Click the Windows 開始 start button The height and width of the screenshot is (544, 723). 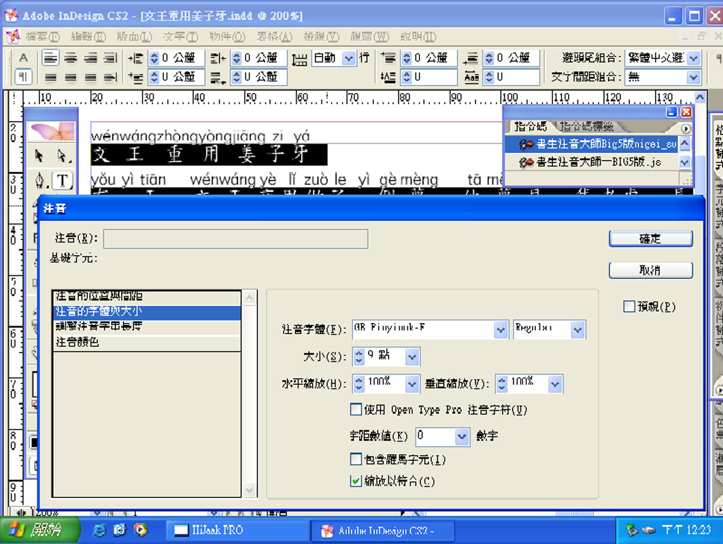click(39, 530)
